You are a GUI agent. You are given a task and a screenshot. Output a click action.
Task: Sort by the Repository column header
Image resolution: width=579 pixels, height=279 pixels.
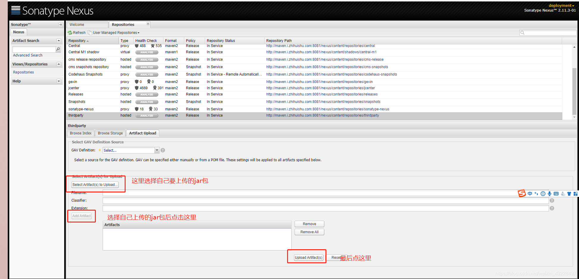pos(93,41)
